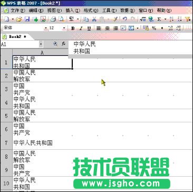Toggle Align Right

click(x=115, y=28)
